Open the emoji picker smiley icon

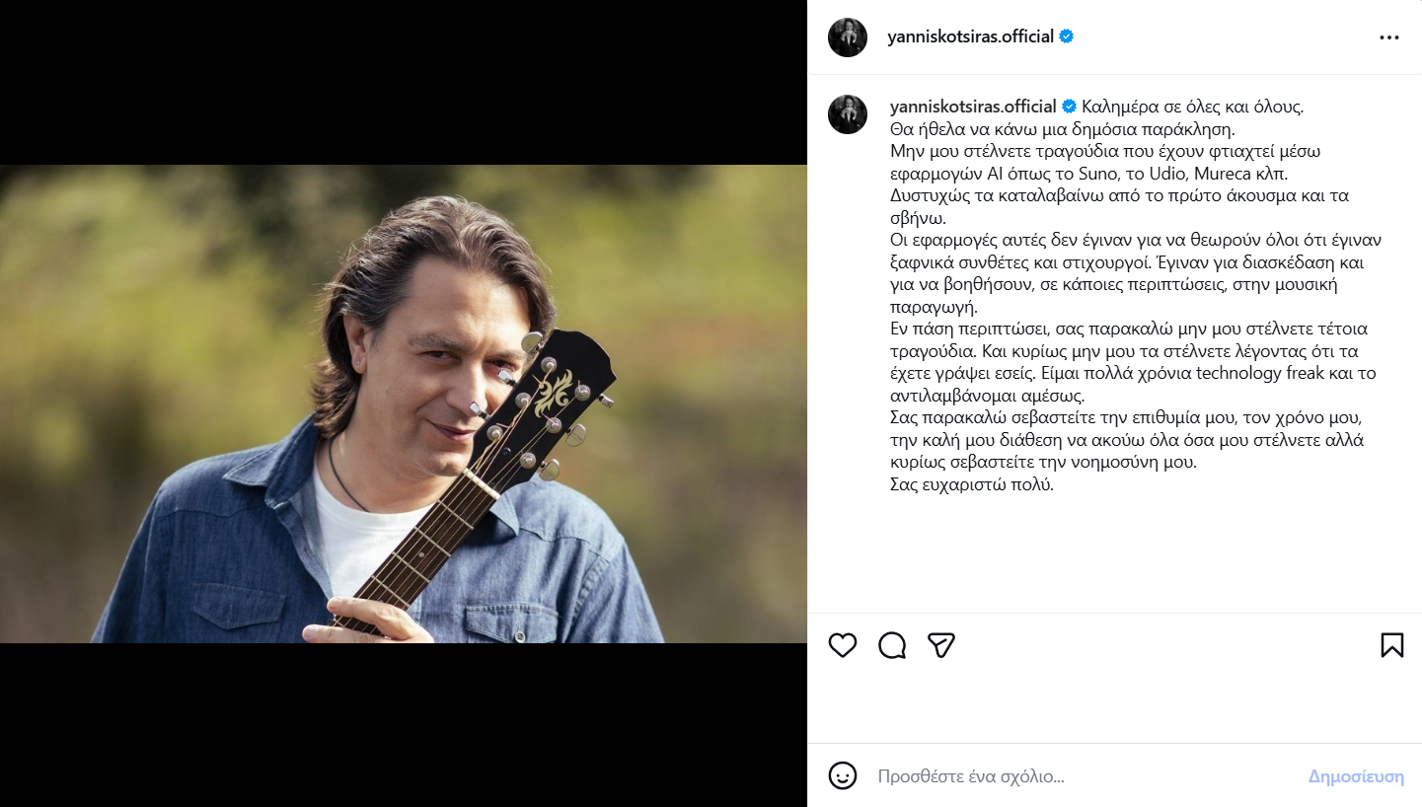pos(843,775)
